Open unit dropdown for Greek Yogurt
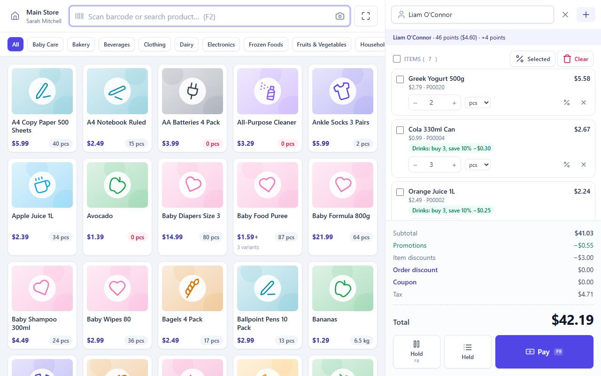Viewport: 601px width, 376px height. click(478, 102)
